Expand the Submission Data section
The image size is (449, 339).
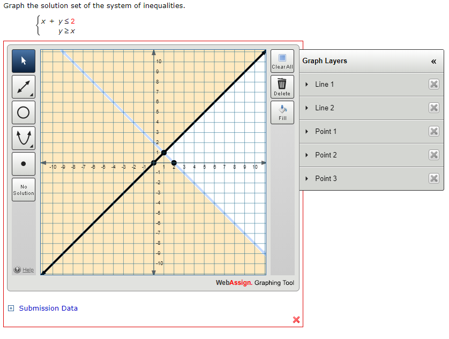pos(10,308)
